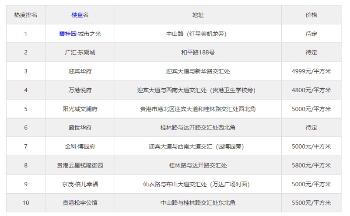350x216 pixels.
Task: Click address 中山路（红星美凯龙旁）
Action: 196,34
